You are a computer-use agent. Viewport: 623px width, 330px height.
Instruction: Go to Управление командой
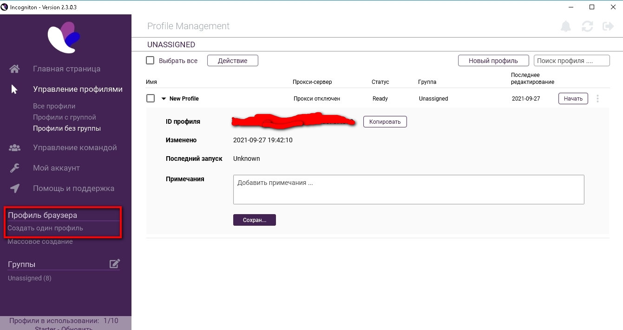coord(75,148)
